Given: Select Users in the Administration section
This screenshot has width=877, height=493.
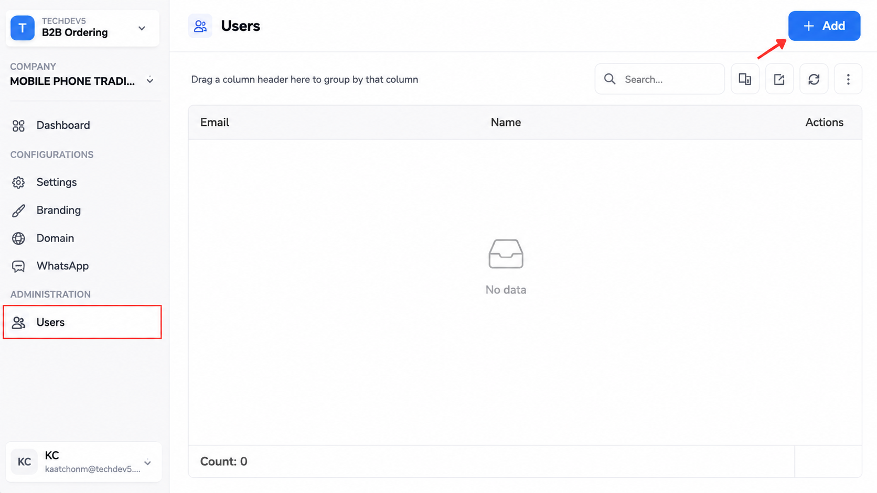Looking at the screenshot, I should coord(82,322).
